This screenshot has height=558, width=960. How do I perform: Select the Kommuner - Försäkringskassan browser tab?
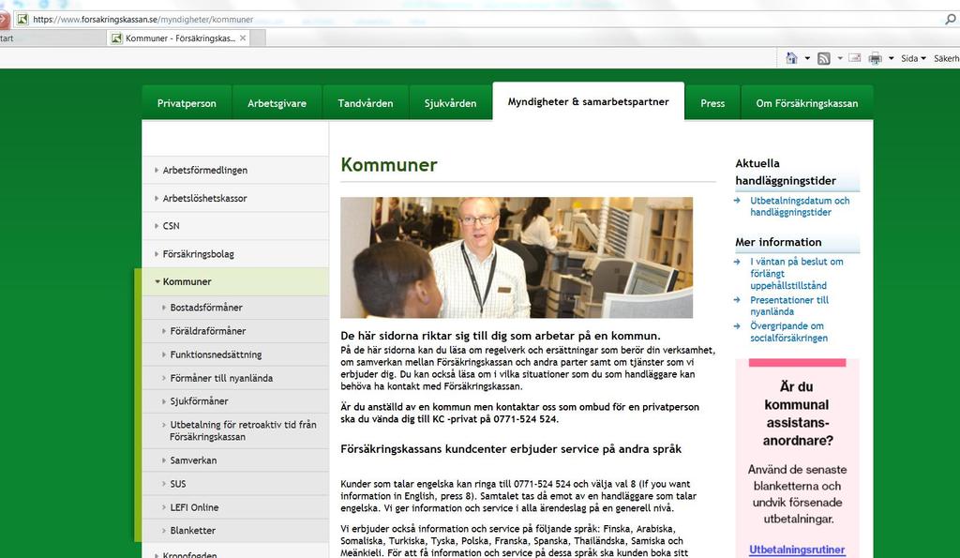[179, 38]
